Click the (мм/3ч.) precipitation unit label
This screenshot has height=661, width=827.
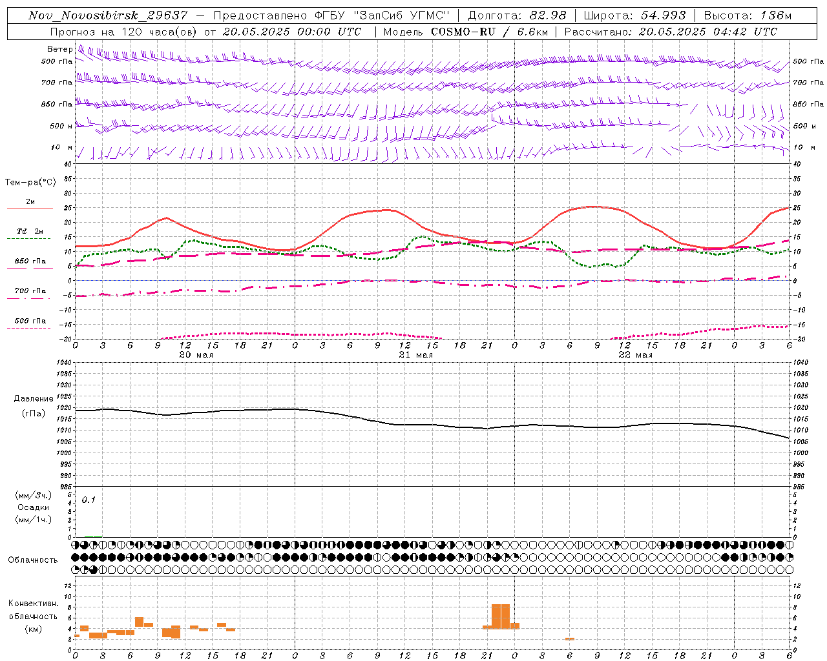pos(34,495)
